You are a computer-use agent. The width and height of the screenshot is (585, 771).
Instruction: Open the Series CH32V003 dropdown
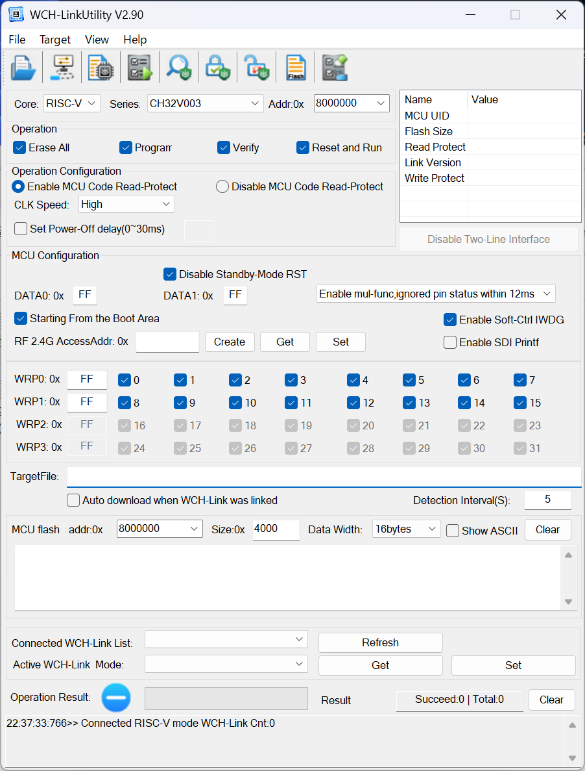pyautogui.click(x=205, y=104)
